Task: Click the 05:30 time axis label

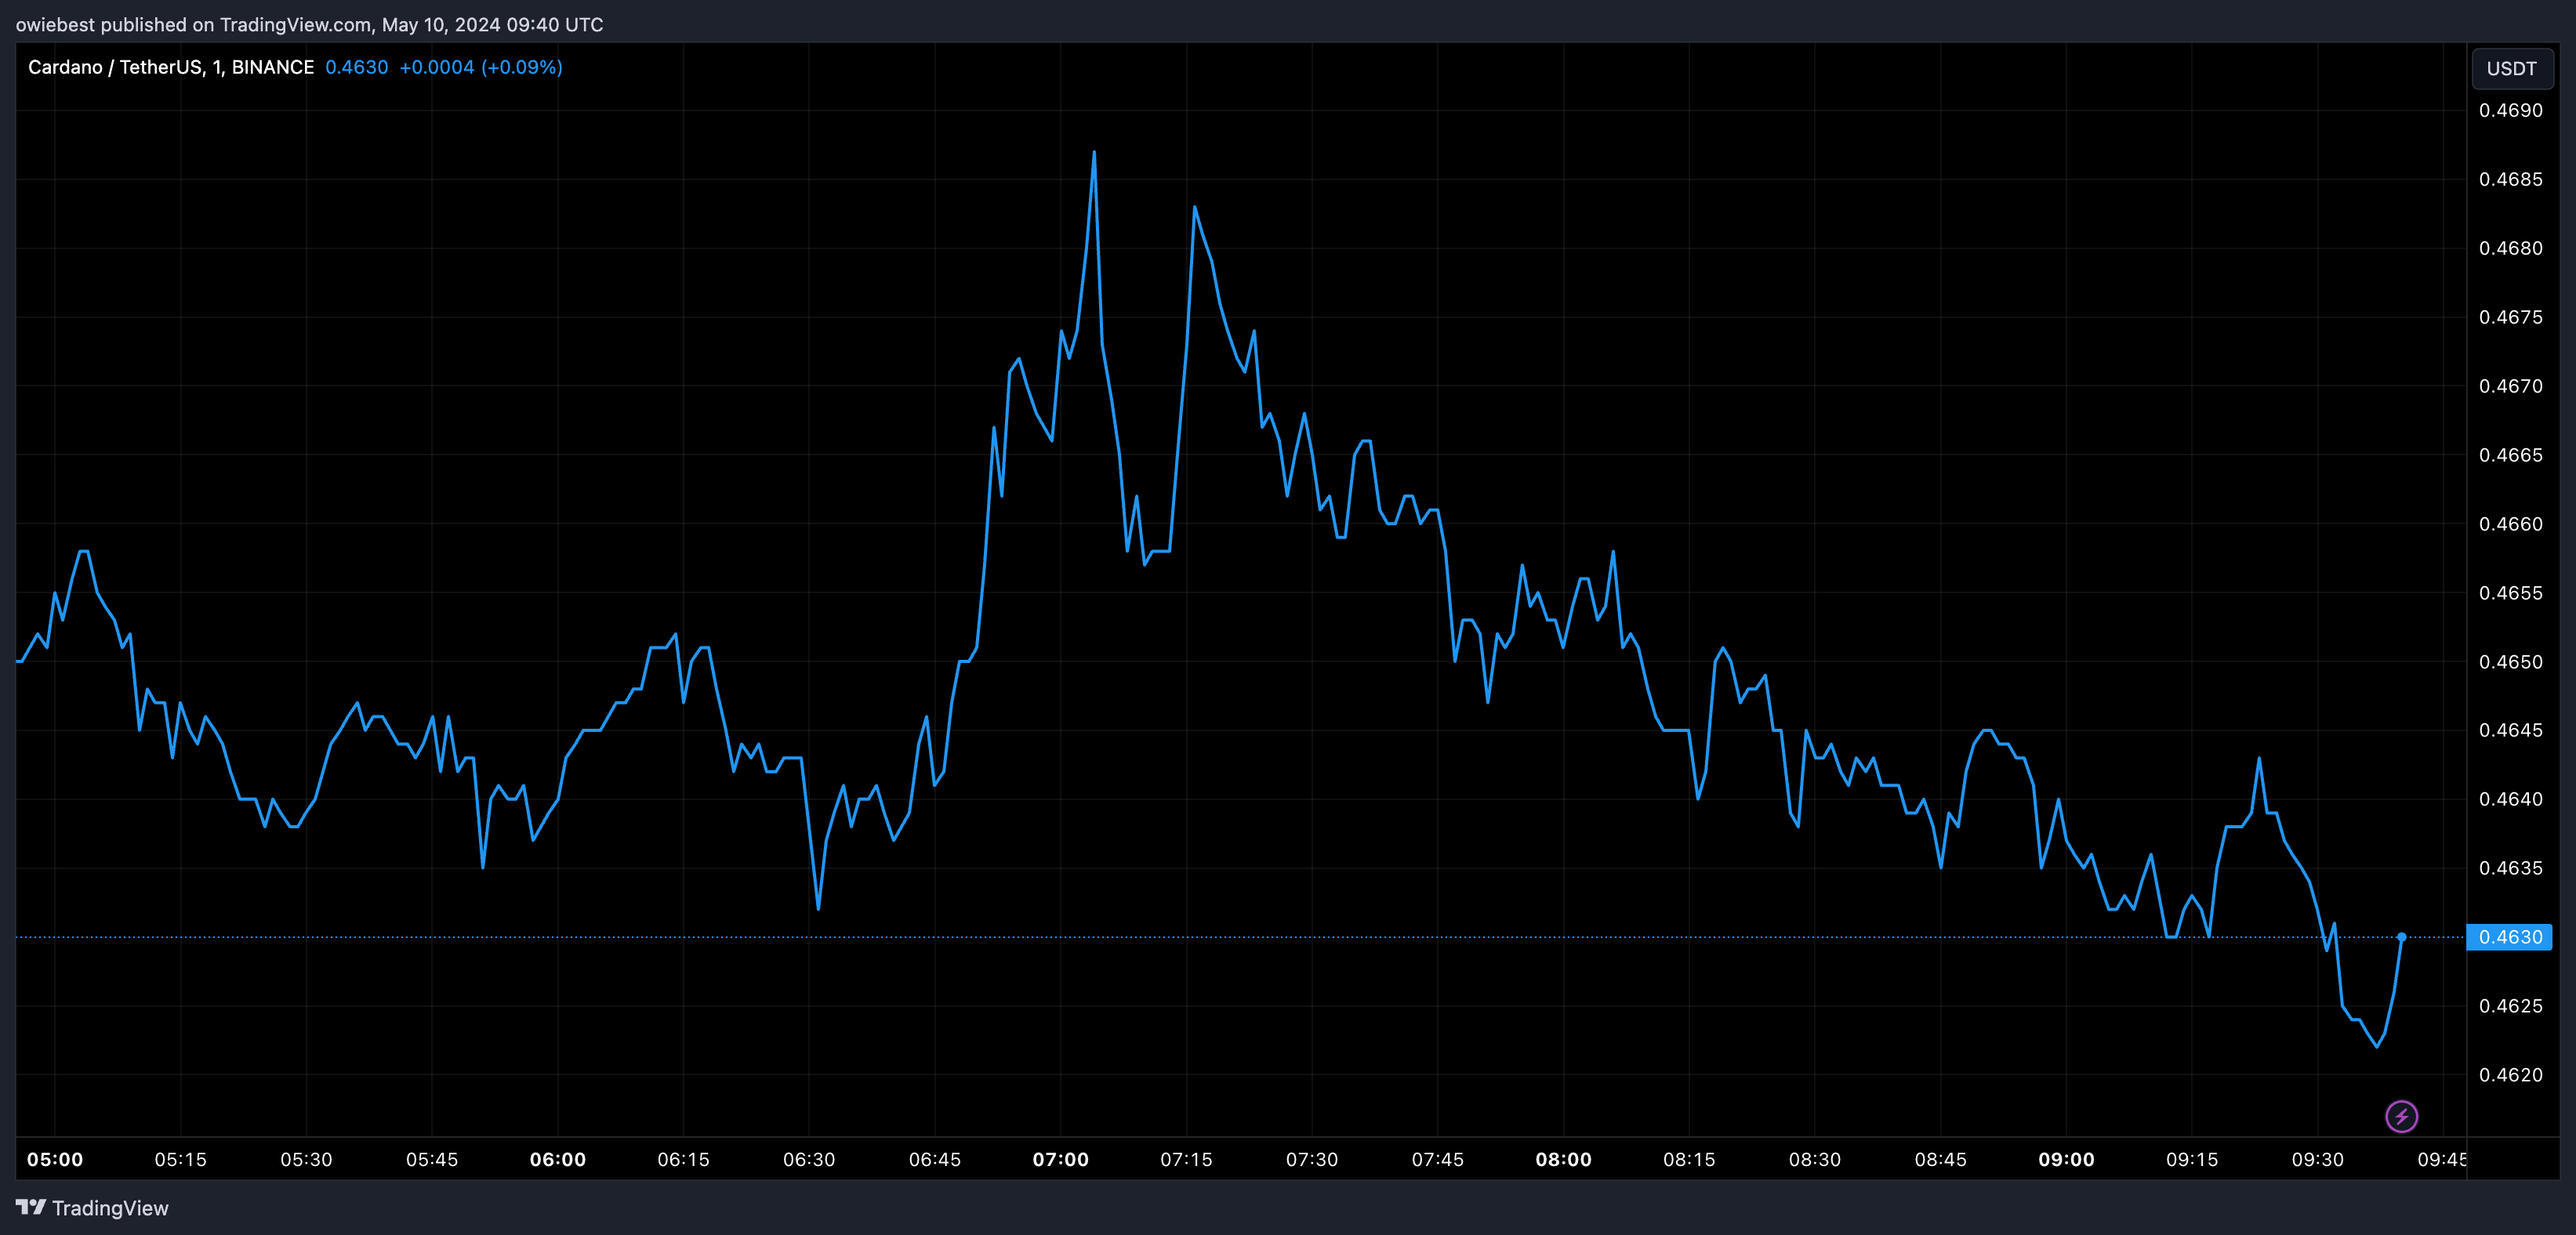Action: [306, 1159]
